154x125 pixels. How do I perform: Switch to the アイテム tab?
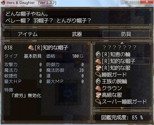(x=28, y=34)
